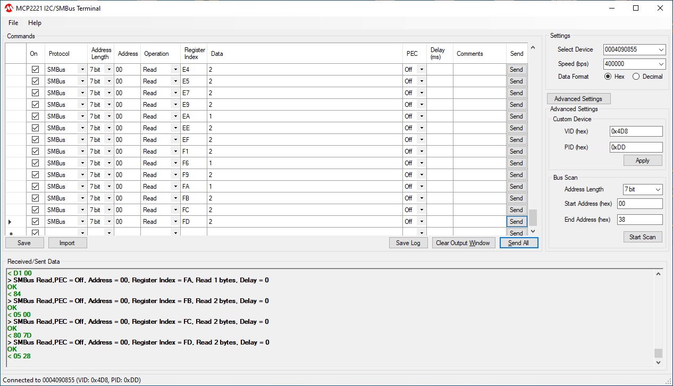Viewport: 673px width, 386px height.
Task: Open Protocol dropdown in the E4 row
Action: pos(82,70)
